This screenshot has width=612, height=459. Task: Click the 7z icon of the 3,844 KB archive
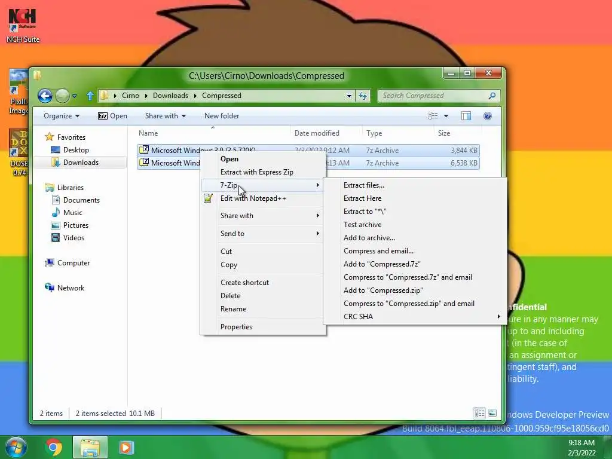145,150
